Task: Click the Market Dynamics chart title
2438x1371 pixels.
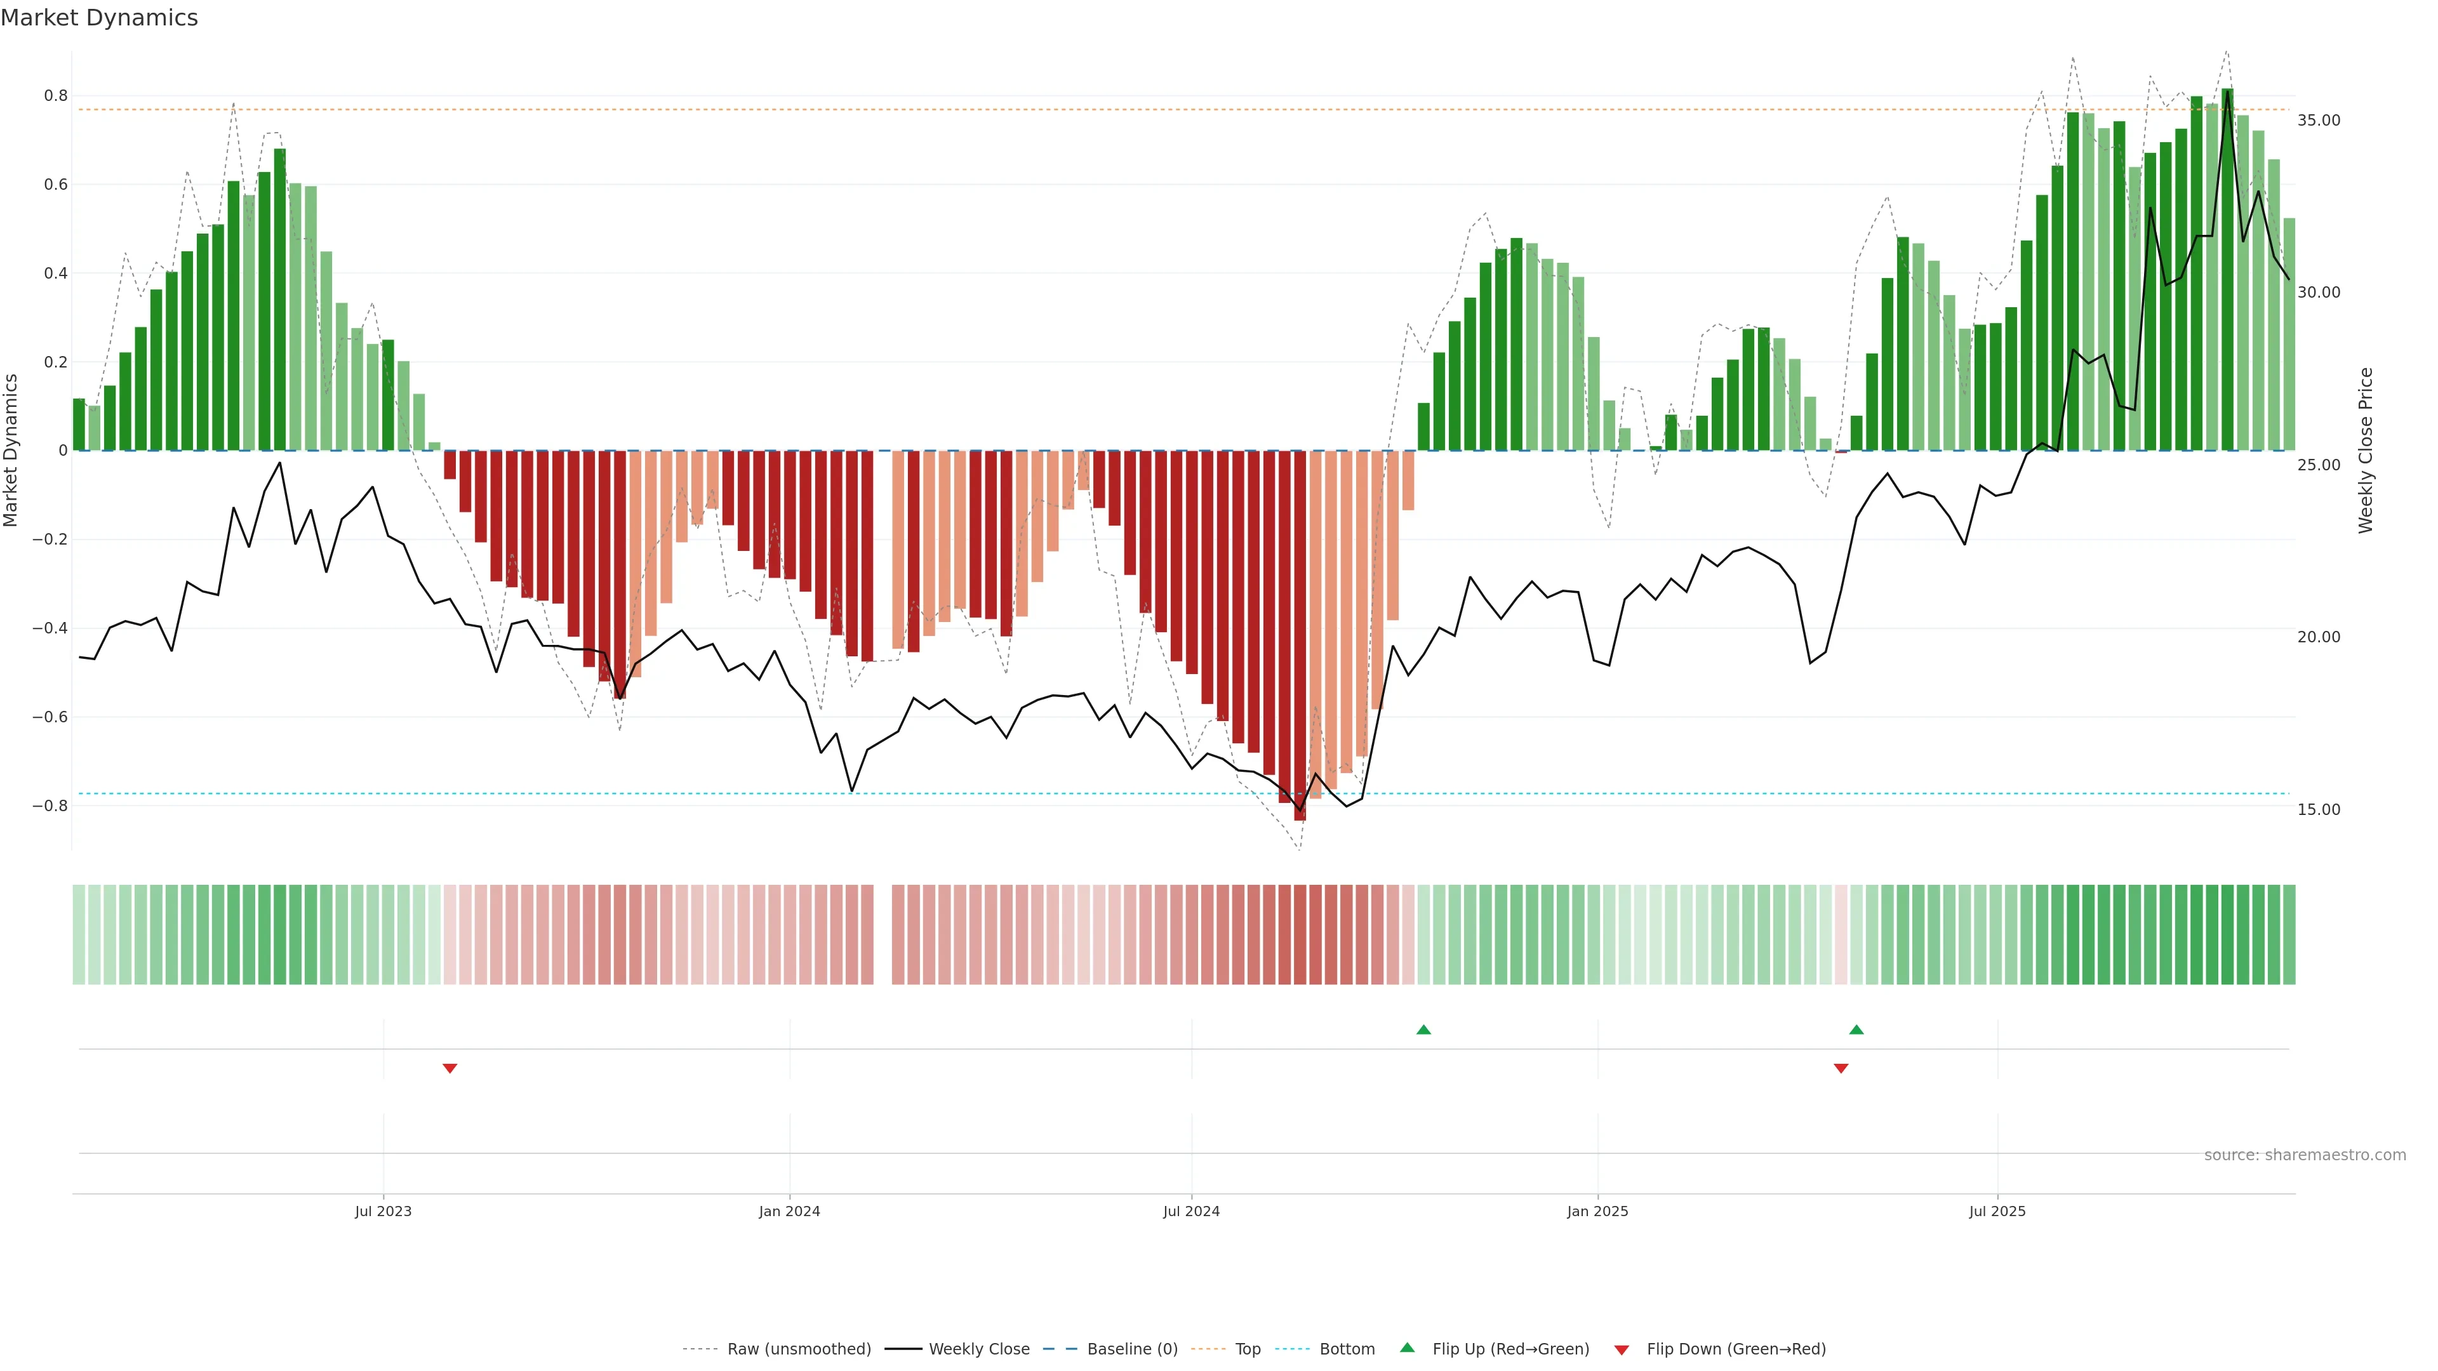Action: (100, 18)
